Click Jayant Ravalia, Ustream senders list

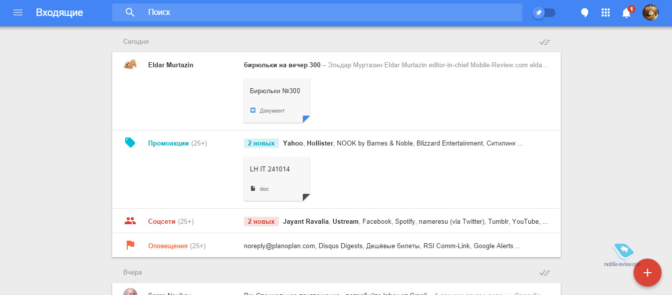[416, 221]
